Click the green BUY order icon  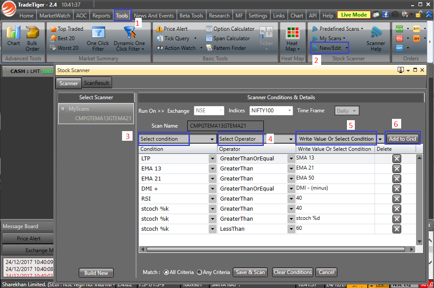point(399,29)
